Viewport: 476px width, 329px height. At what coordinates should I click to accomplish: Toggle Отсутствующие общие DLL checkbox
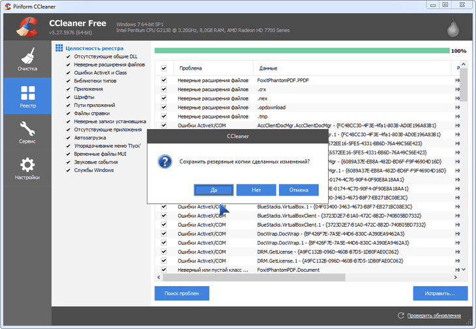(x=68, y=57)
